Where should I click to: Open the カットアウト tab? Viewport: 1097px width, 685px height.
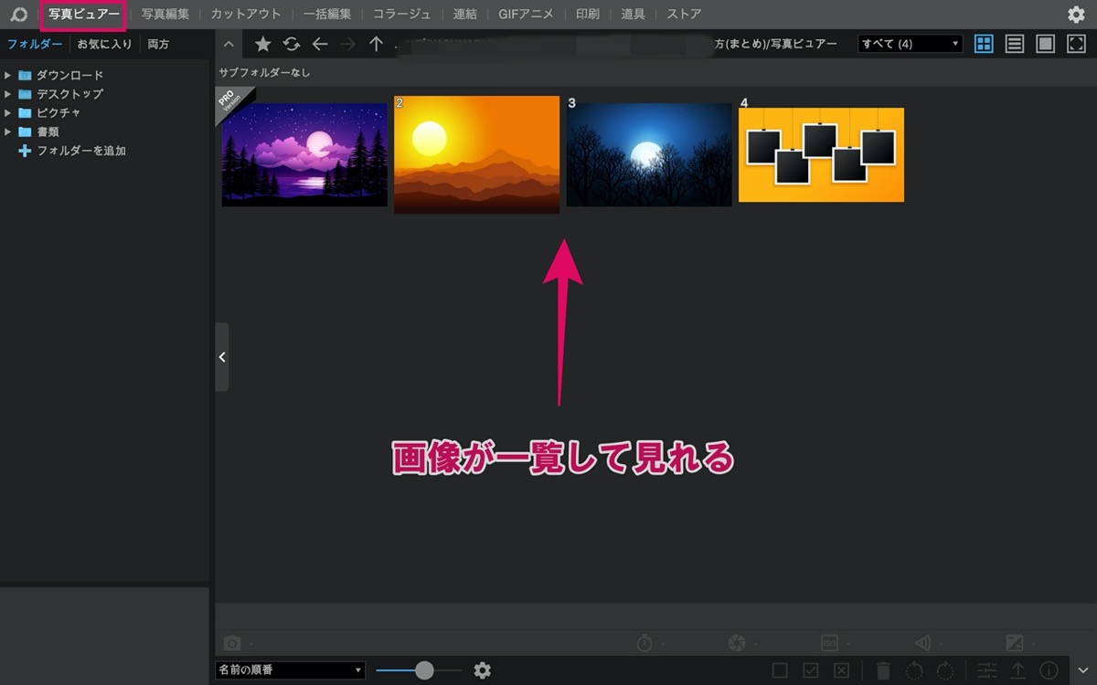(246, 15)
